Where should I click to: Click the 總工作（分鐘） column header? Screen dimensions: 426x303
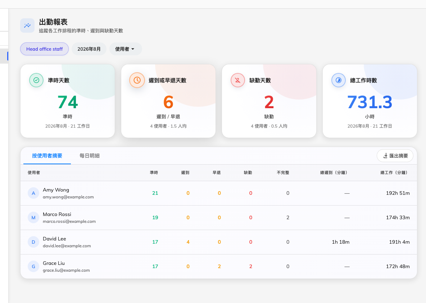(394, 173)
